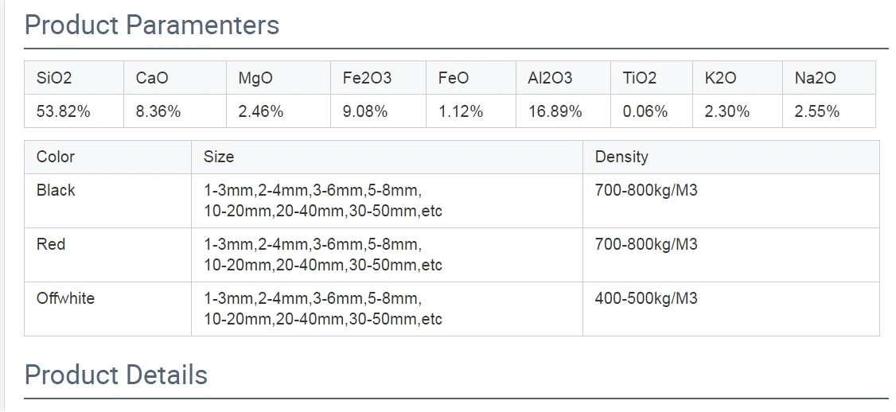Click the 400-500kg/M3 density cell

click(x=730, y=309)
